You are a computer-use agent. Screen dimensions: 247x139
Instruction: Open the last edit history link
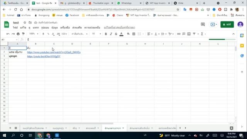point(119,27)
